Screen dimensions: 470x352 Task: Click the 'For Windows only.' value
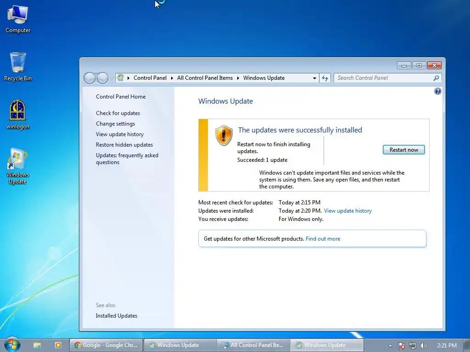301,219
